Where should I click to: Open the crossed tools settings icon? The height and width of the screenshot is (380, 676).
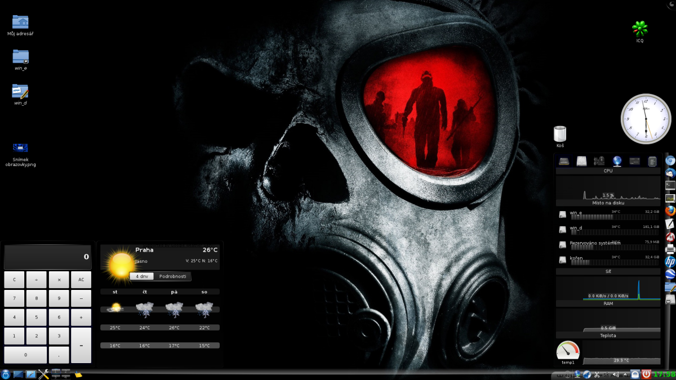click(x=43, y=374)
